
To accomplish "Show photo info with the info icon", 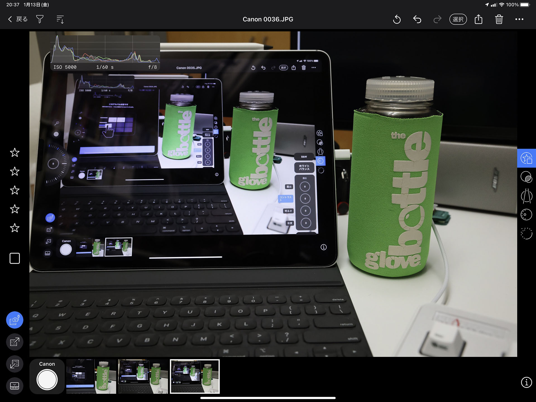I will pos(527,382).
